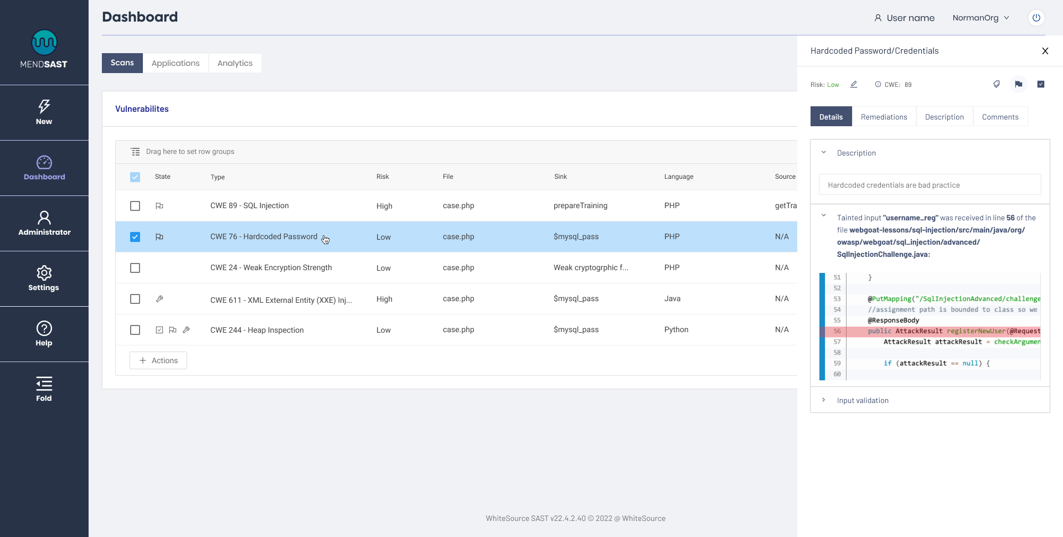Screen dimensions: 1063x537
Task: Select the wrench icon on the XXE Injection row
Action: [x=159, y=299]
